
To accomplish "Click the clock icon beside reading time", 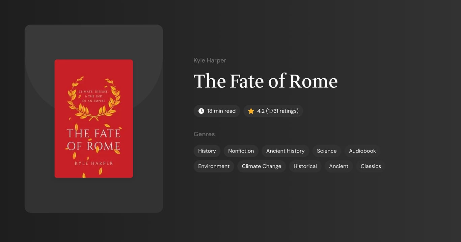I will [x=201, y=111].
